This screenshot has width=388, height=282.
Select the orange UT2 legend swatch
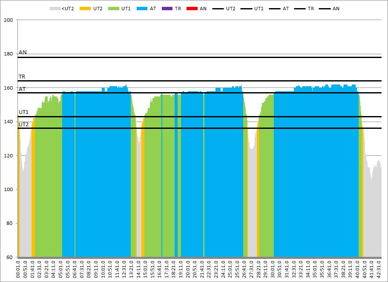pos(86,9)
